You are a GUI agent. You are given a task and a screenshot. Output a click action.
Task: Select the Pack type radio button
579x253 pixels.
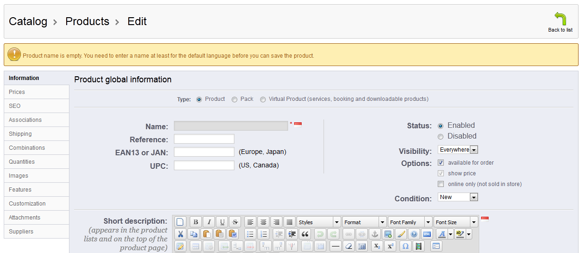[x=234, y=100]
